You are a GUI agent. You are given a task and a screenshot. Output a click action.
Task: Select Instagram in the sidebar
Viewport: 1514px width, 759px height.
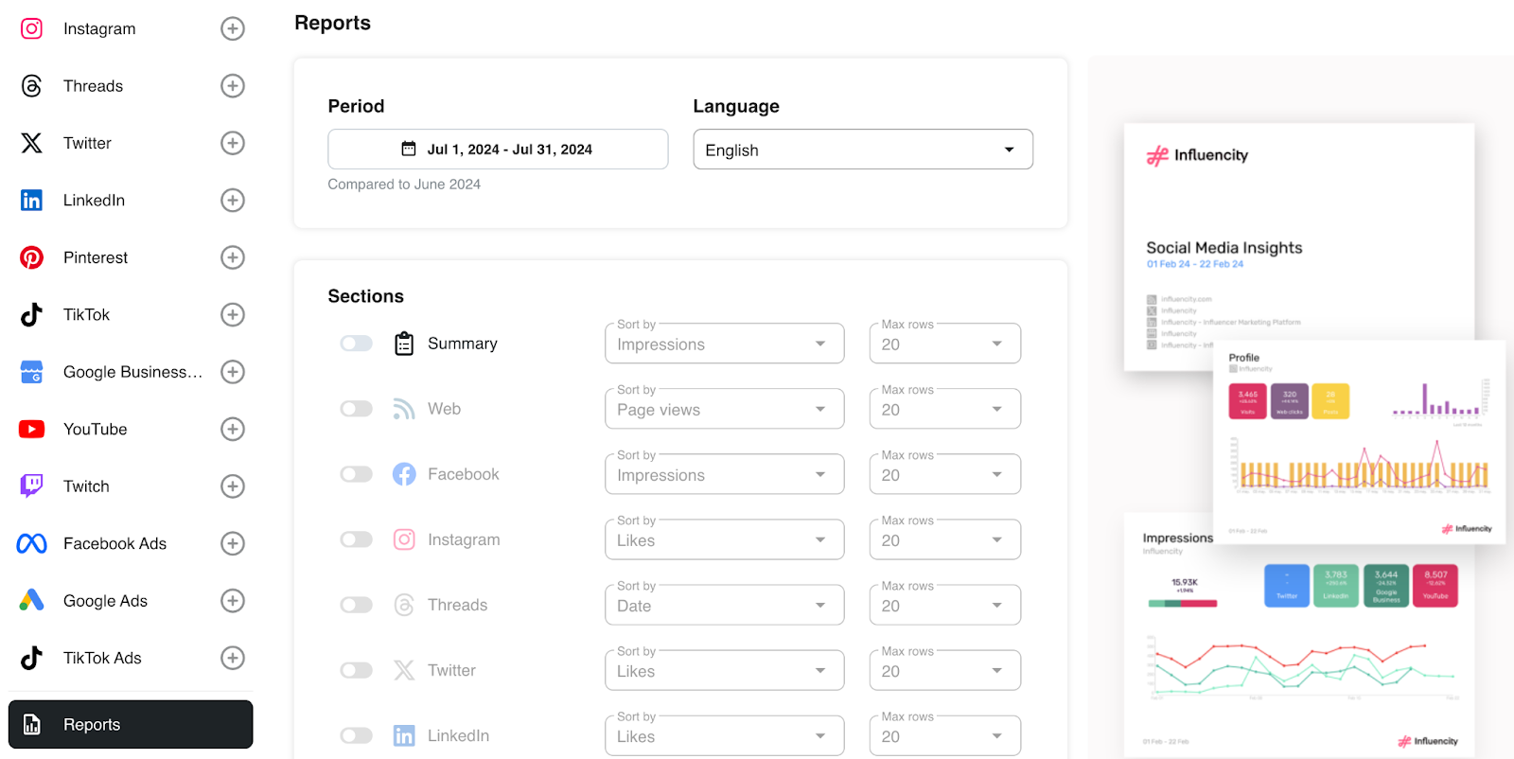[x=99, y=28]
